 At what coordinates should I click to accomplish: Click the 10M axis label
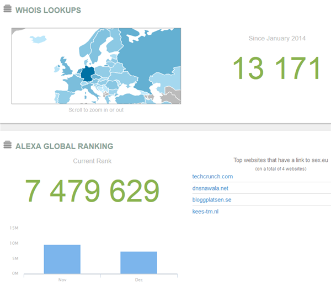tap(14, 243)
